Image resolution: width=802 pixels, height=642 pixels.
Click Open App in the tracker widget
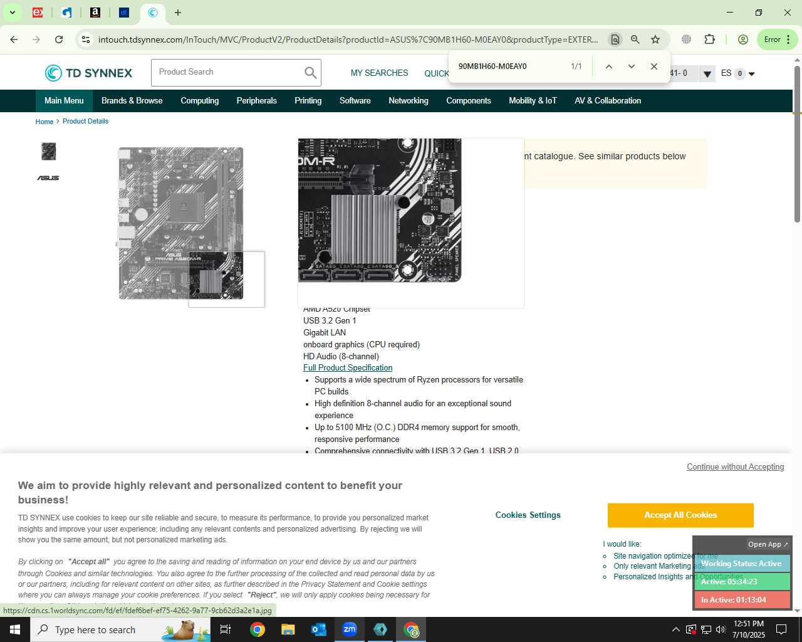(768, 544)
